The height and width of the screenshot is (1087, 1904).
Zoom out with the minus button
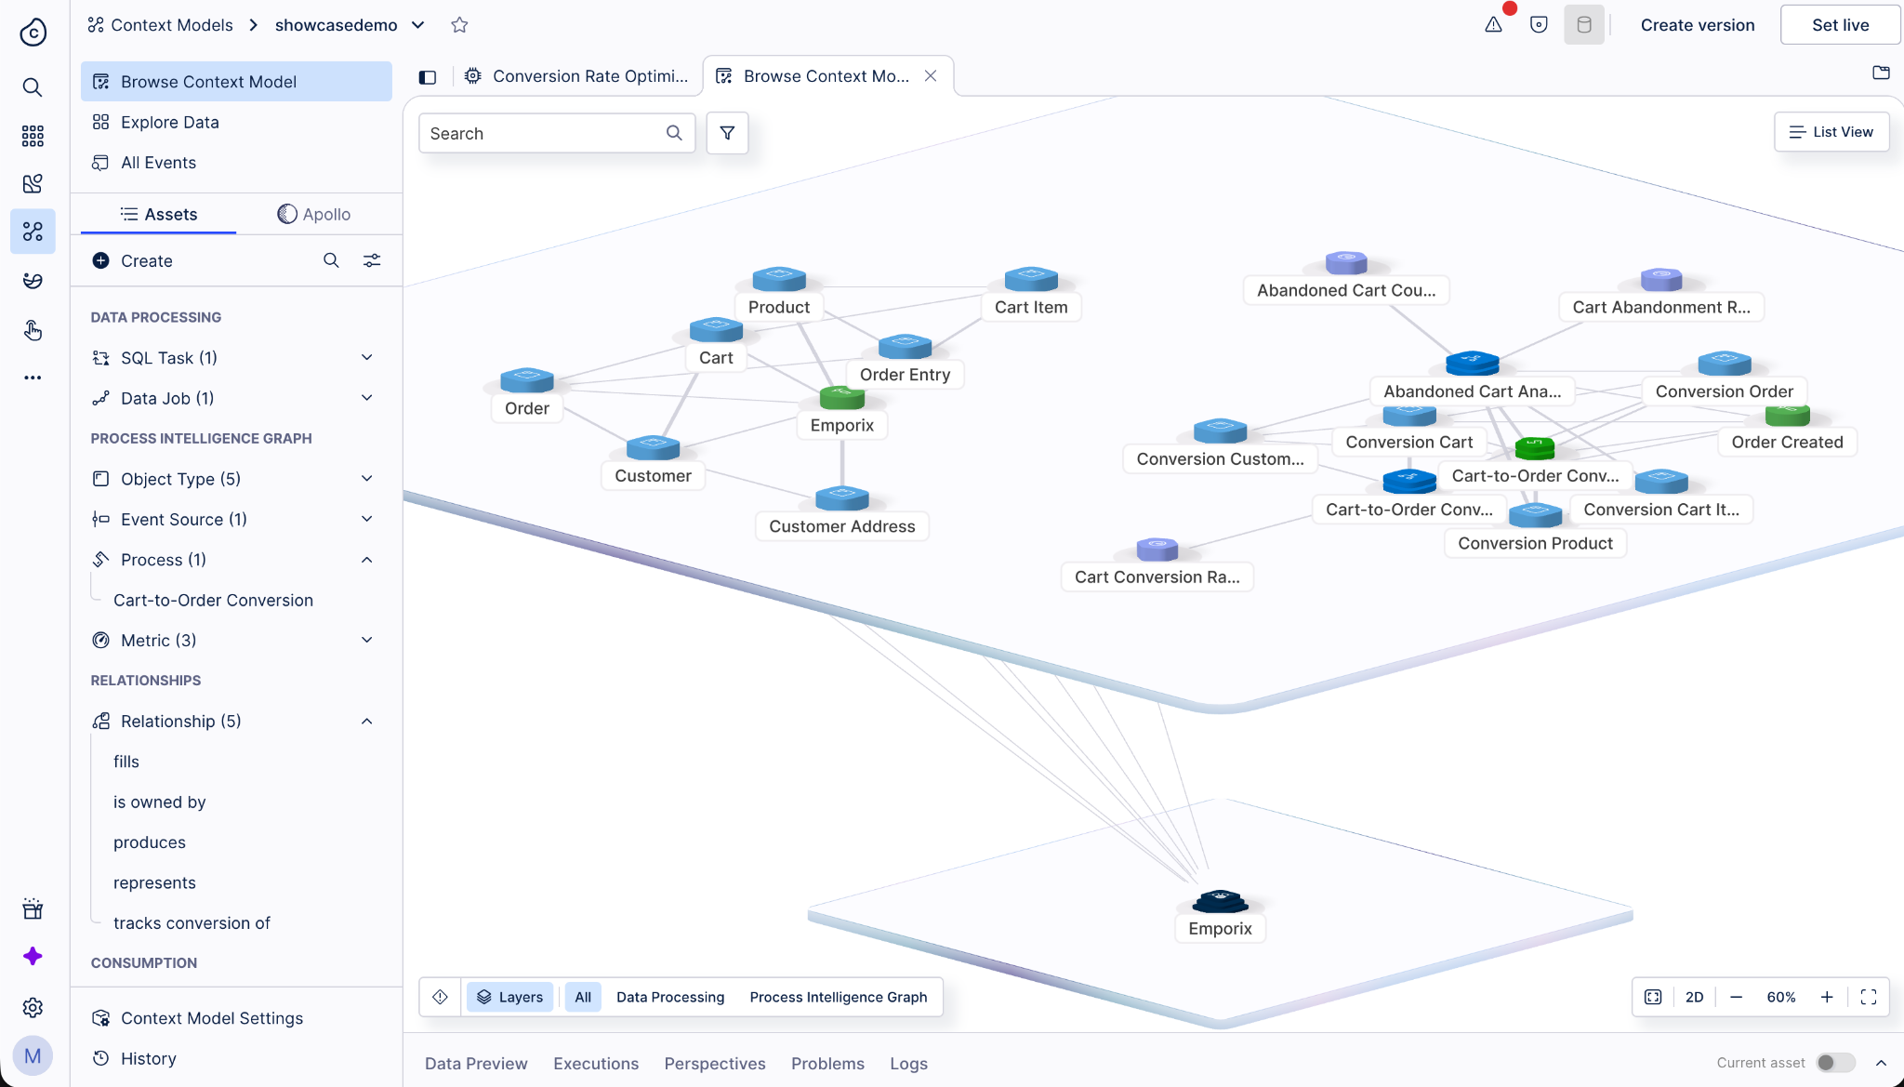coord(1736,997)
